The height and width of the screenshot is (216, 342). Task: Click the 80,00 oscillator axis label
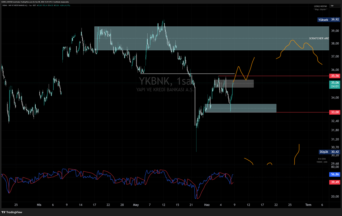tap(335, 167)
